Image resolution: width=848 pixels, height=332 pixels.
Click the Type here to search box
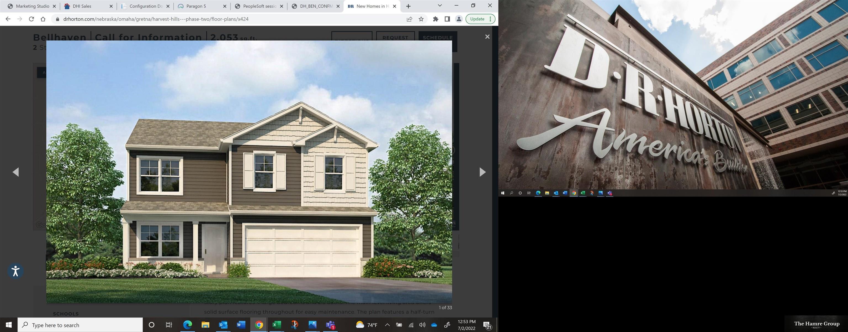pyautogui.click(x=80, y=325)
